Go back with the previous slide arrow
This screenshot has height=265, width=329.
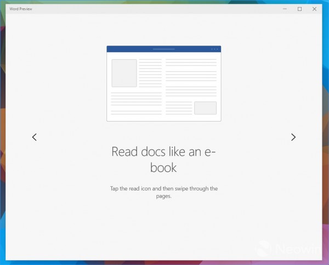(x=35, y=137)
